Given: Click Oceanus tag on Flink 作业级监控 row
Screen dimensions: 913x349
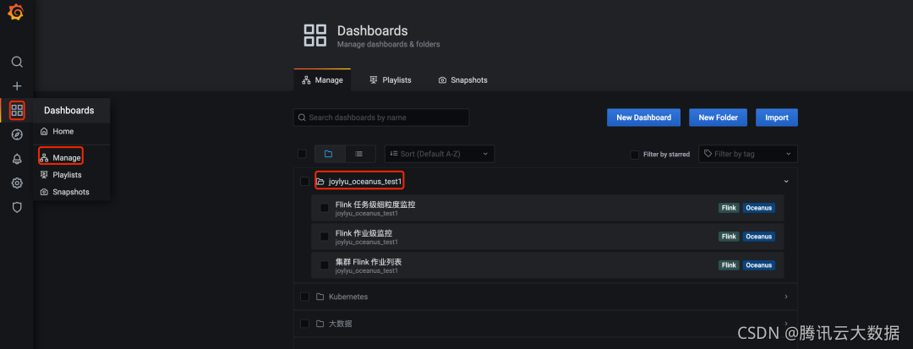Looking at the screenshot, I should click(758, 236).
